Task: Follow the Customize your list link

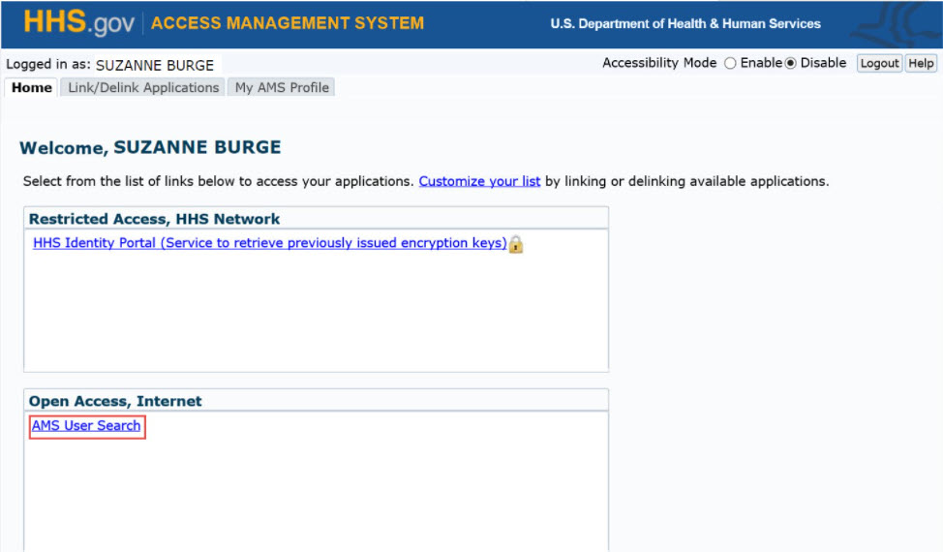Action: pyautogui.click(x=479, y=181)
